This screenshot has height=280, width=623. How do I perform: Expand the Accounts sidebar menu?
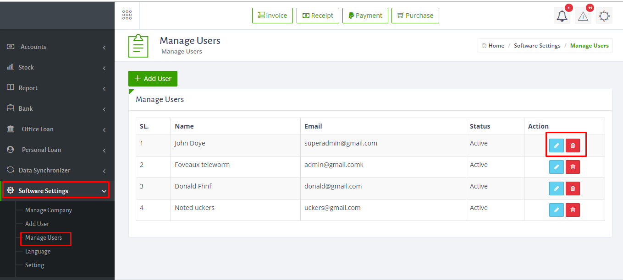coord(33,47)
